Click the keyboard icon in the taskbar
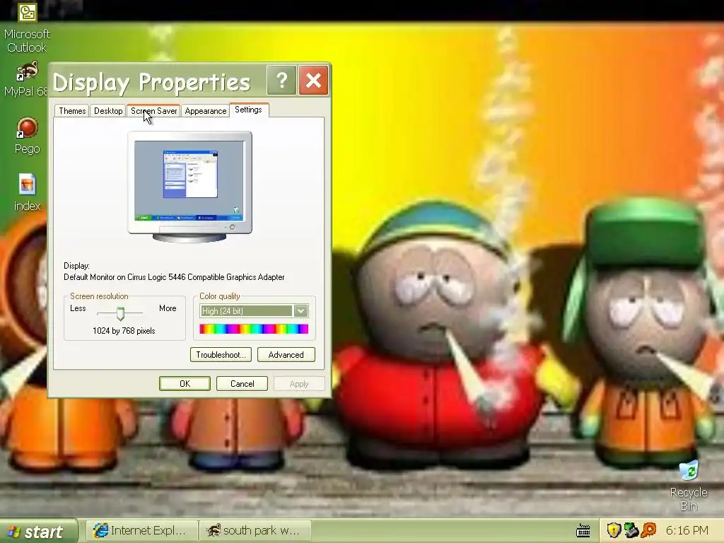The width and height of the screenshot is (724, 543). point(583,531)
